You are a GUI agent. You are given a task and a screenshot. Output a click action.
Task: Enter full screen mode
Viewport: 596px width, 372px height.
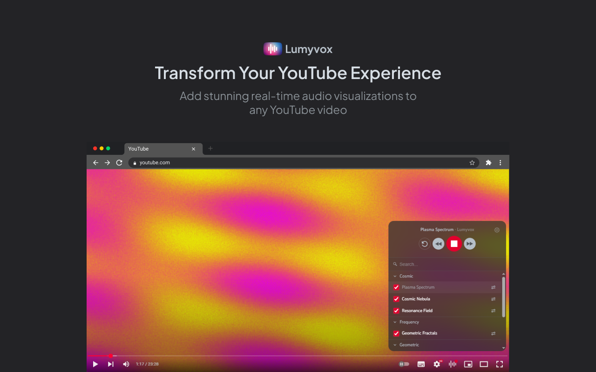[499, 364]
